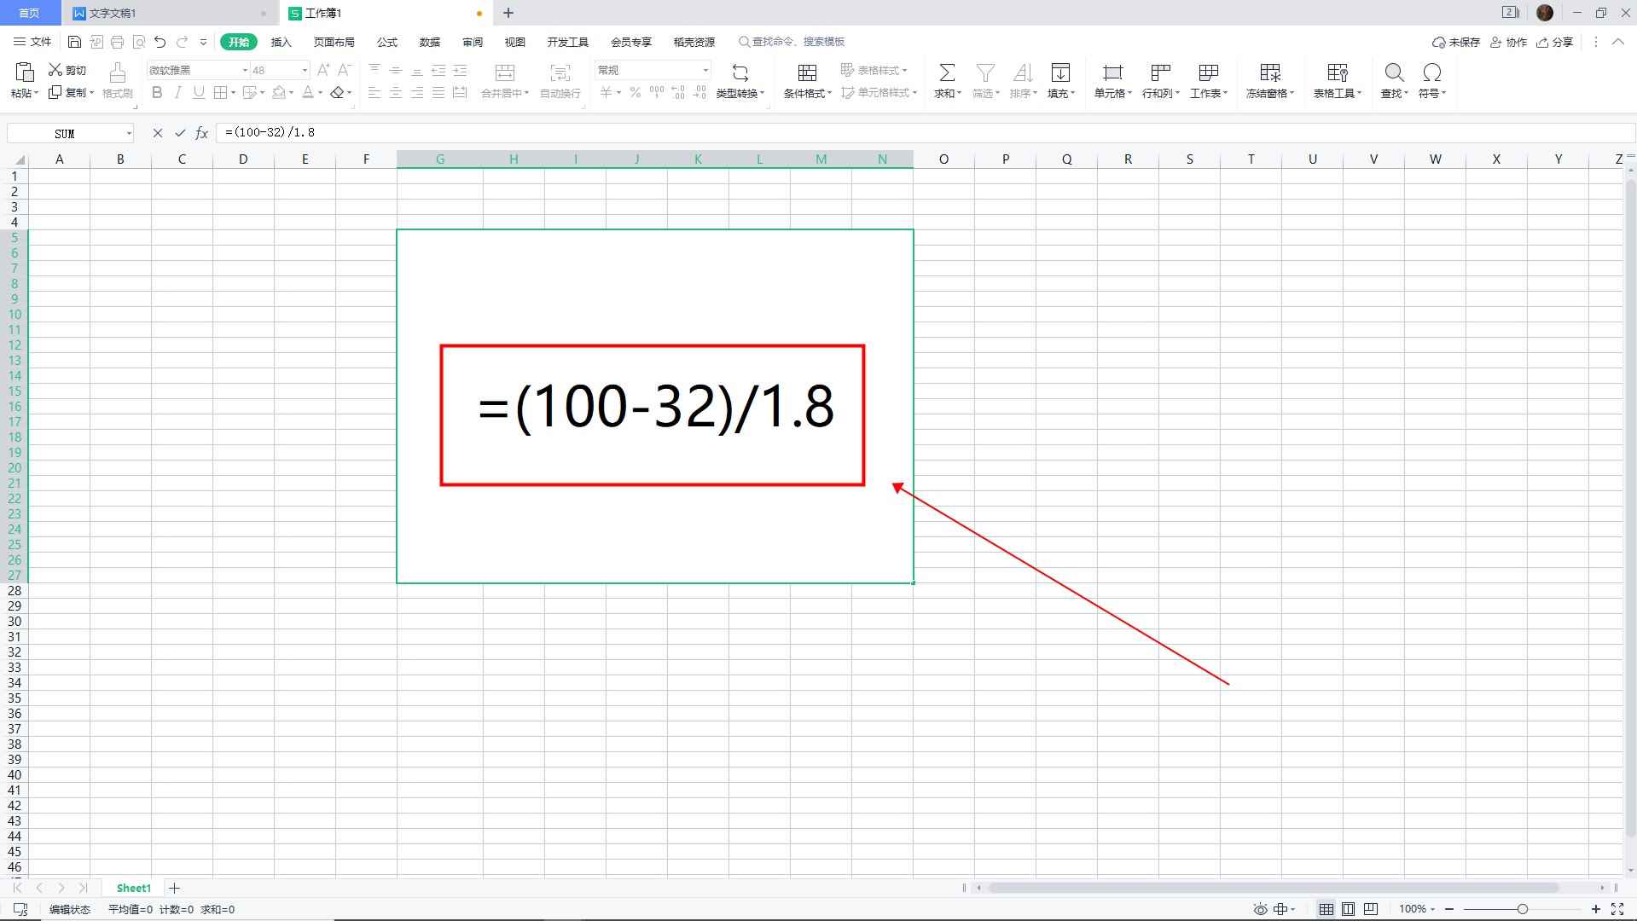1637x921 pixels.
Task: Click the Symbol (符号) omega icon
Action: [1431, 73]
